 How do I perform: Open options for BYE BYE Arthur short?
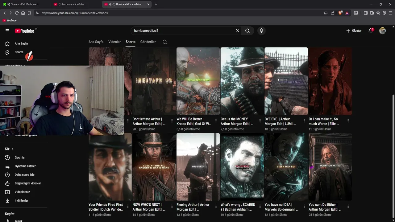pos(304,121)
